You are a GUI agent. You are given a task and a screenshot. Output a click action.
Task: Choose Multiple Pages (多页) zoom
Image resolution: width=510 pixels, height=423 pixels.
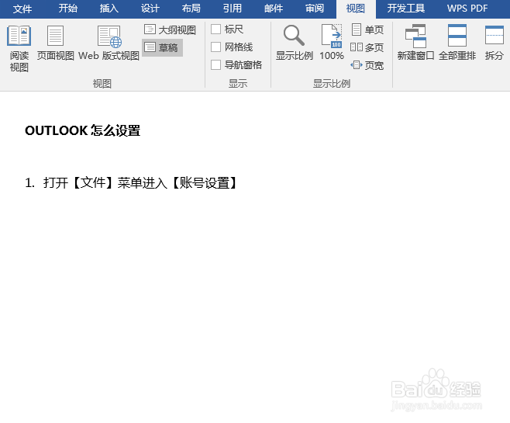pyautogui.click(x=367, y=47)
